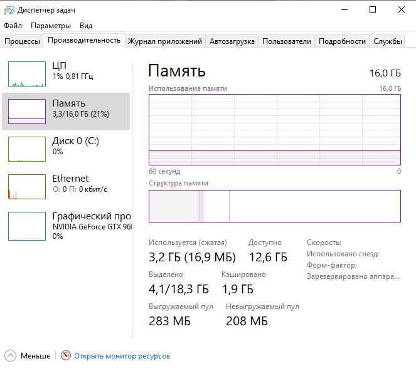Switch to the Подробности tab

(x=342, y=41)
